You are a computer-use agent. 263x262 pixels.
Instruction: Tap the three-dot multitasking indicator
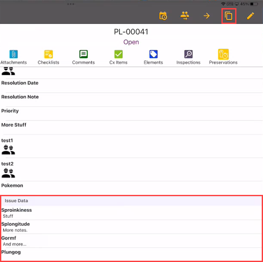pyautogui.click(x=71, y=4)
